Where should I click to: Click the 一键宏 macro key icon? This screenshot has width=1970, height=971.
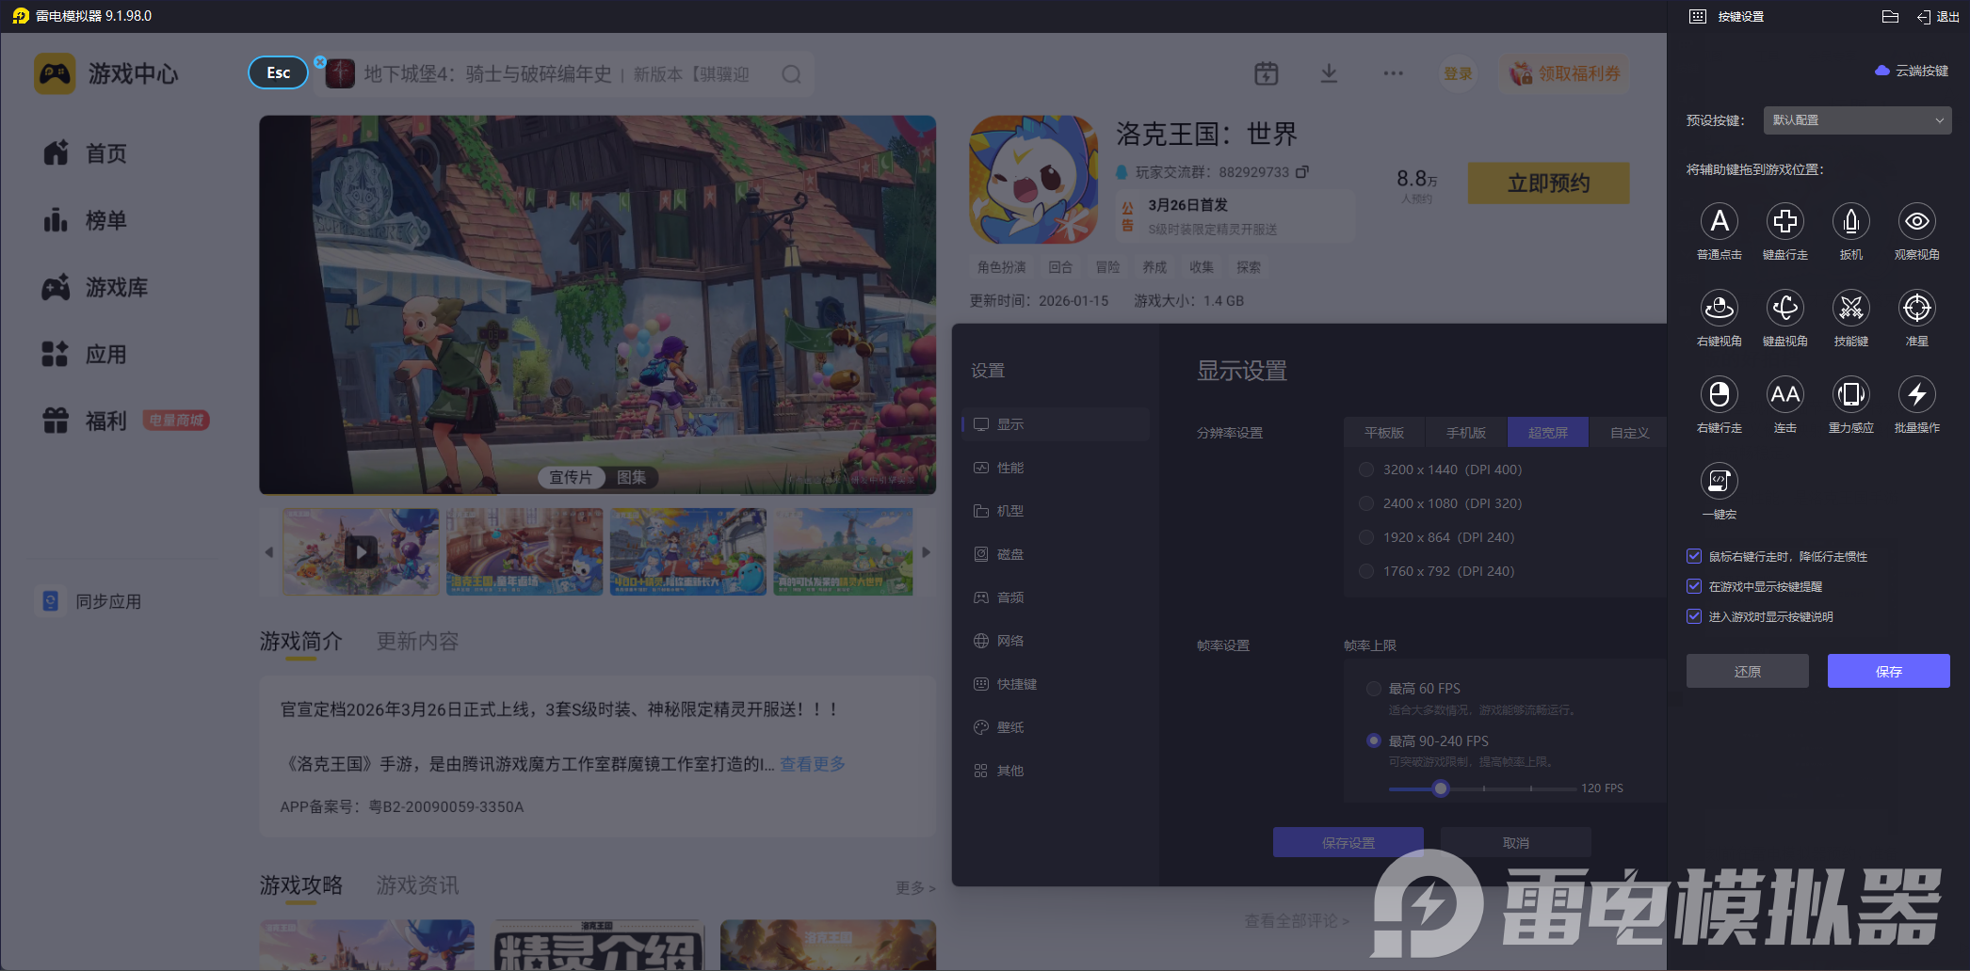(1719, 482)
